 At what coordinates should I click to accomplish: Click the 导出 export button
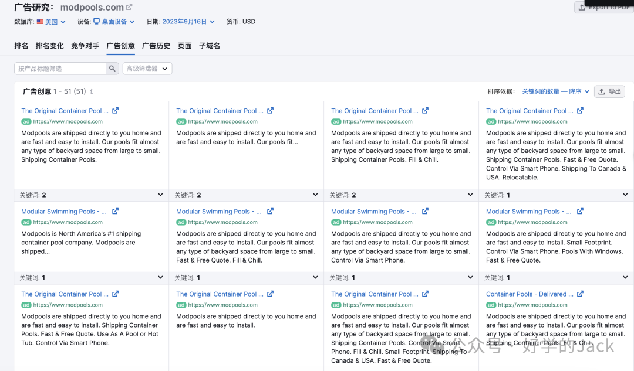(x=609, y=91)
